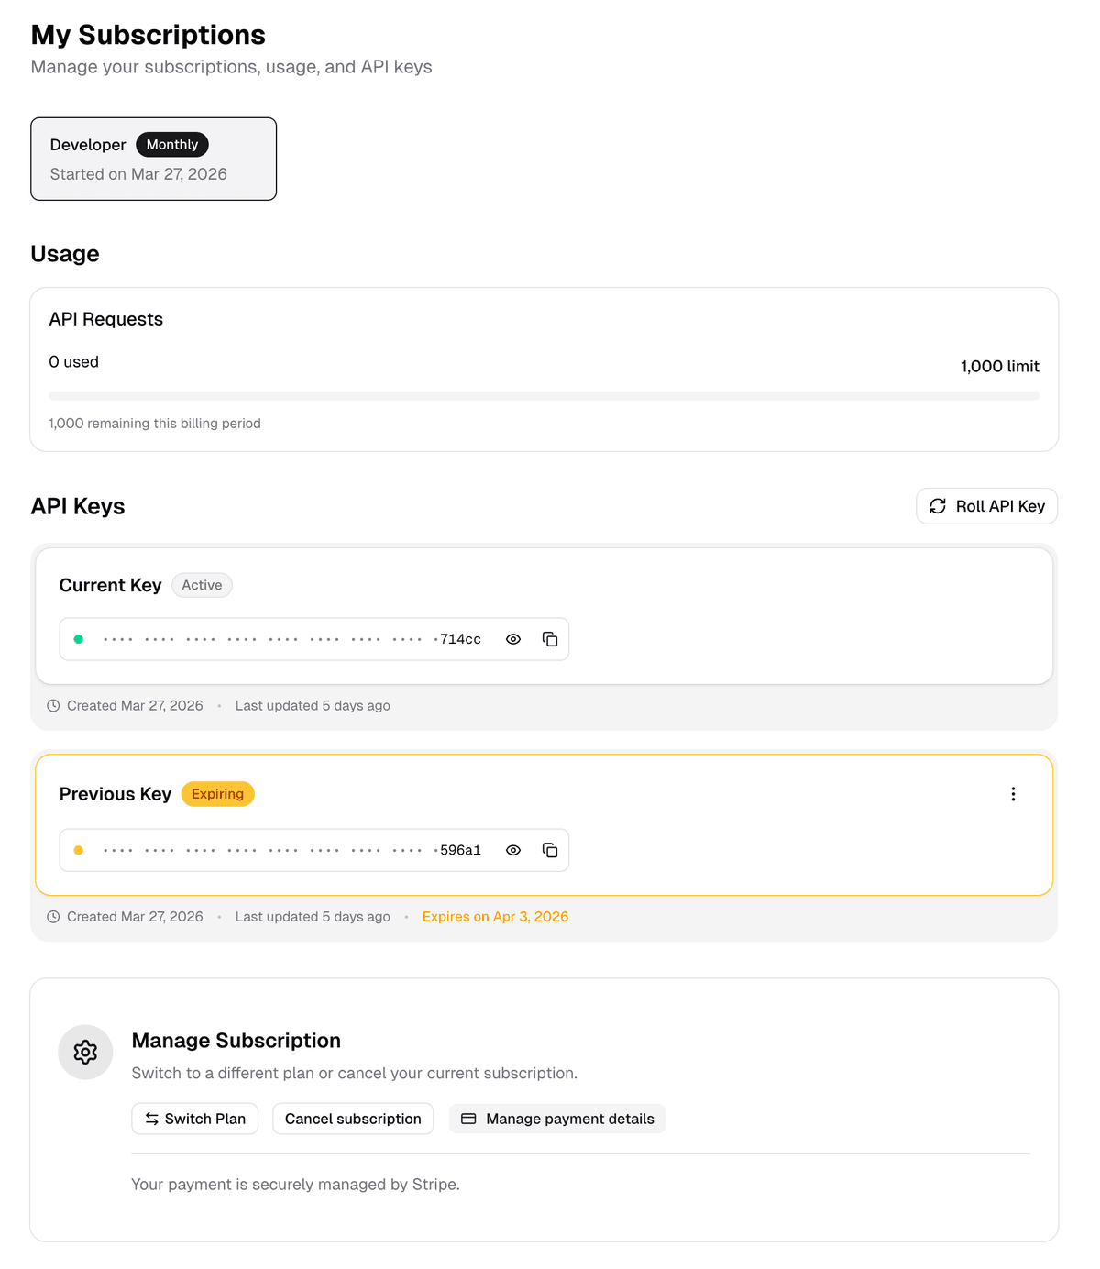Reveal the Previous Key using the eye icon
1100x1269 pixels.
[512, 850]
